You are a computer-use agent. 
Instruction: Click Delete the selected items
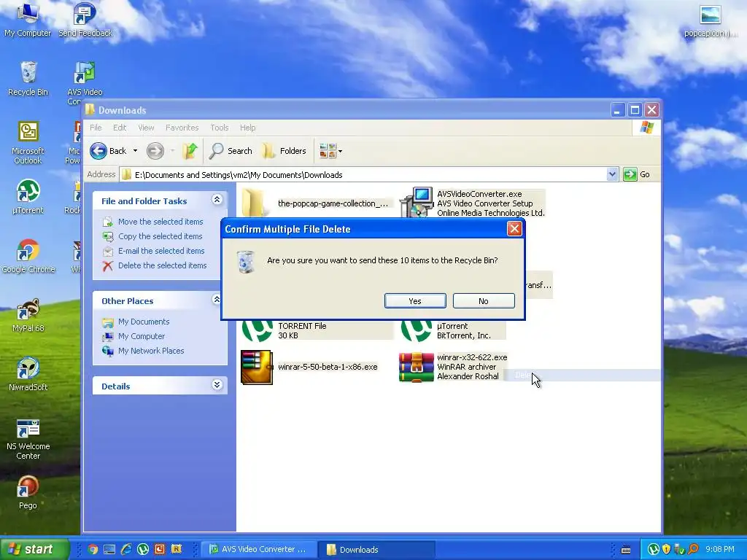(x=163, y=265)
